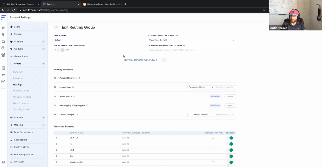Click help icon beside Lowest Cost
Screen dimensions: 322x167
(x=73, y=87)
